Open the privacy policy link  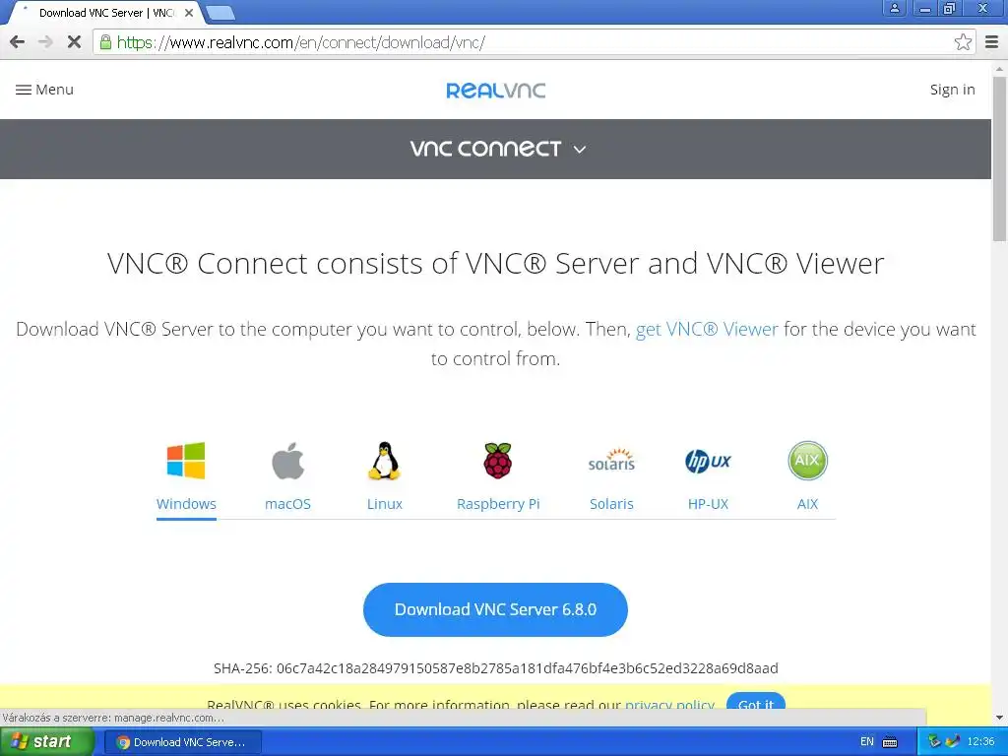(669, 705)
